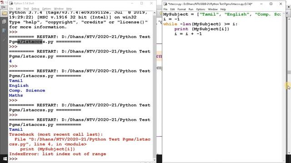The height and width of the screenshot is (163, 291).
Task: Close the lstaccss.py editor window
Action: [x=281, y=4]
